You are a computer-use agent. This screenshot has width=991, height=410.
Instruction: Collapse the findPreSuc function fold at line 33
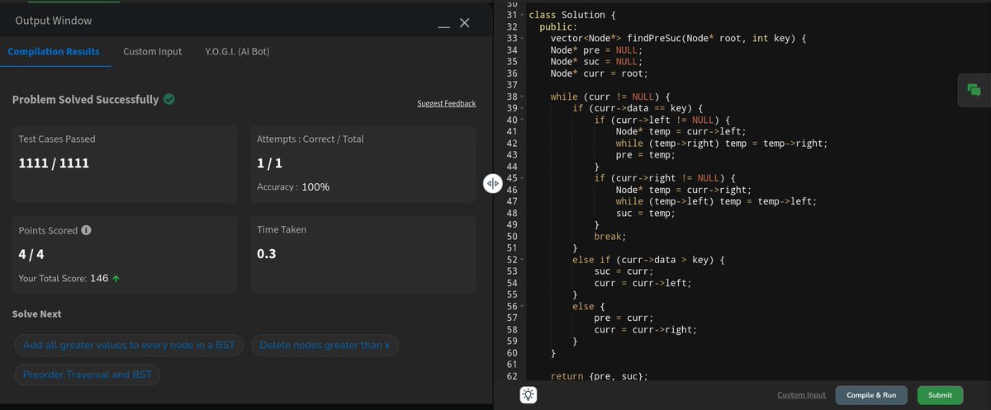pos(523,39)
